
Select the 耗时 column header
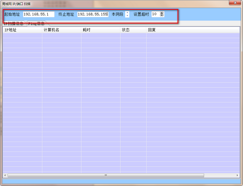pos(100,30)
